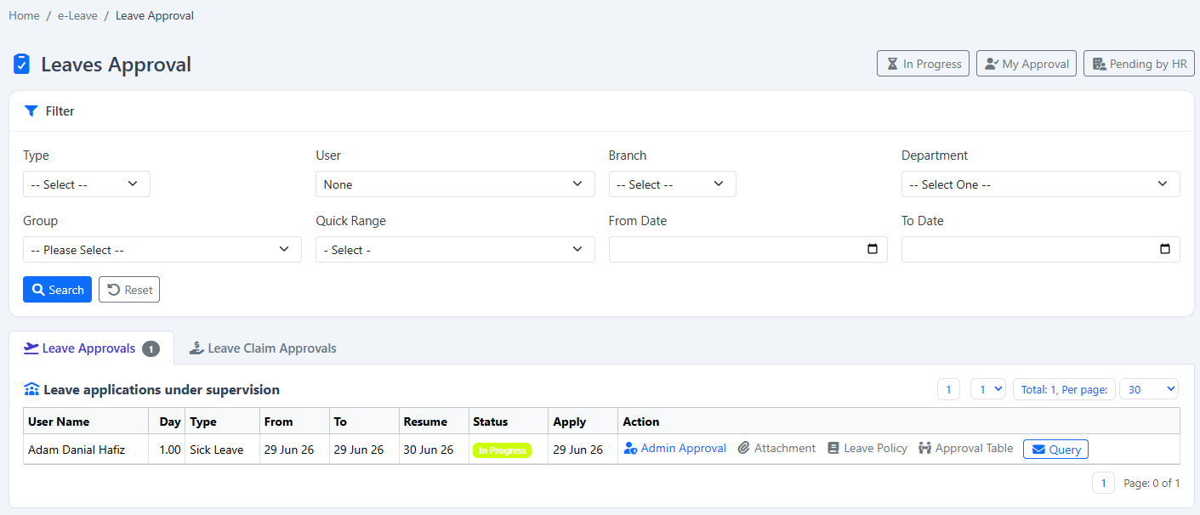Click the Search button
The image size is (1200, 515).
coord(57,290)
